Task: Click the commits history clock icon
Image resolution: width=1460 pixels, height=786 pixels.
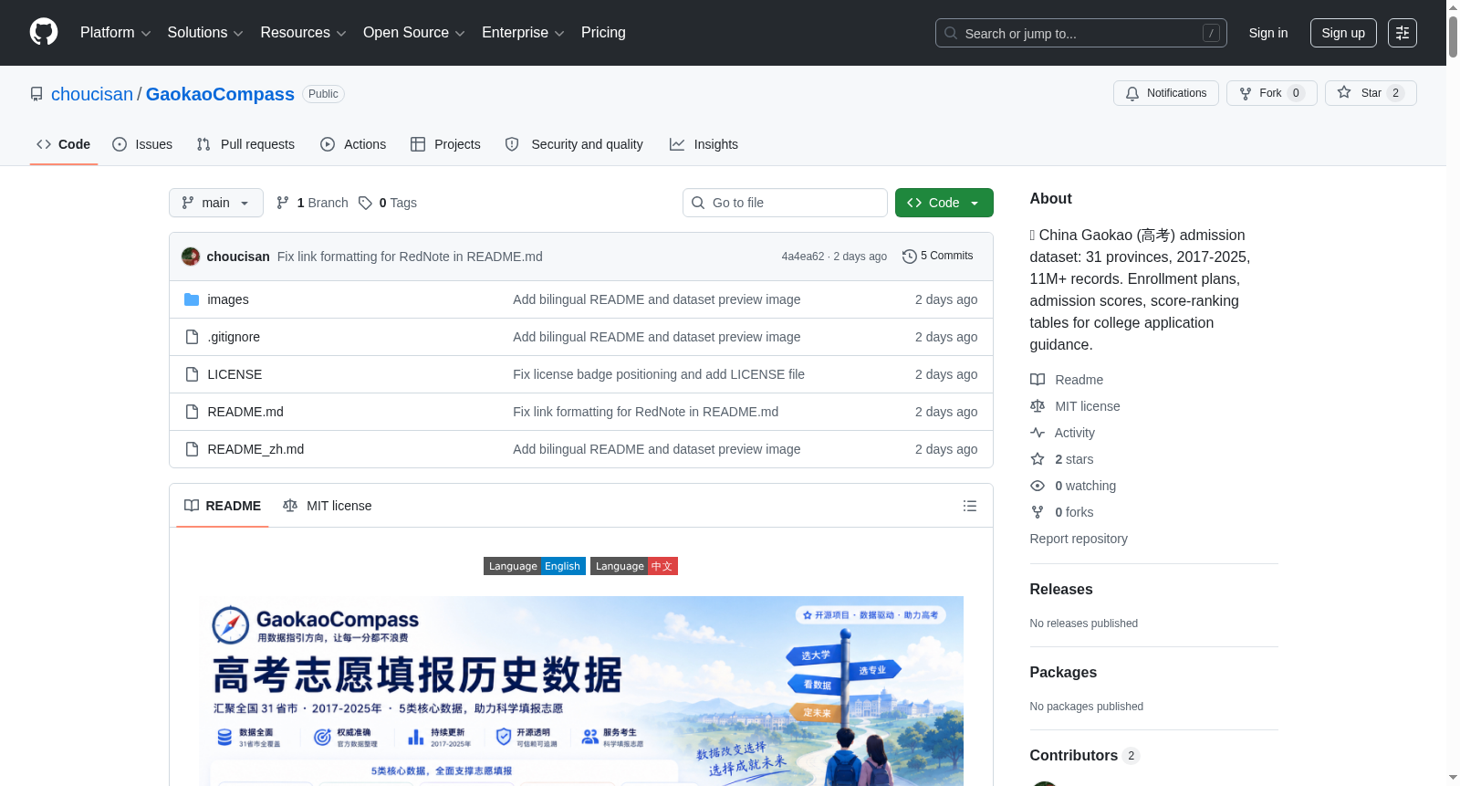Action: [909, 257]
